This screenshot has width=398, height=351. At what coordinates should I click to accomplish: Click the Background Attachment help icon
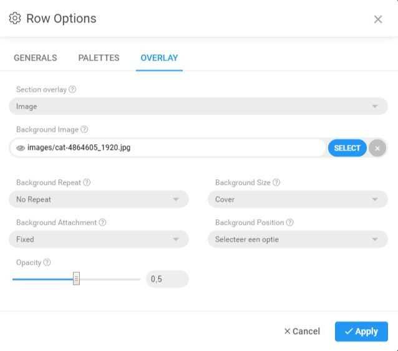click(102, 223)
